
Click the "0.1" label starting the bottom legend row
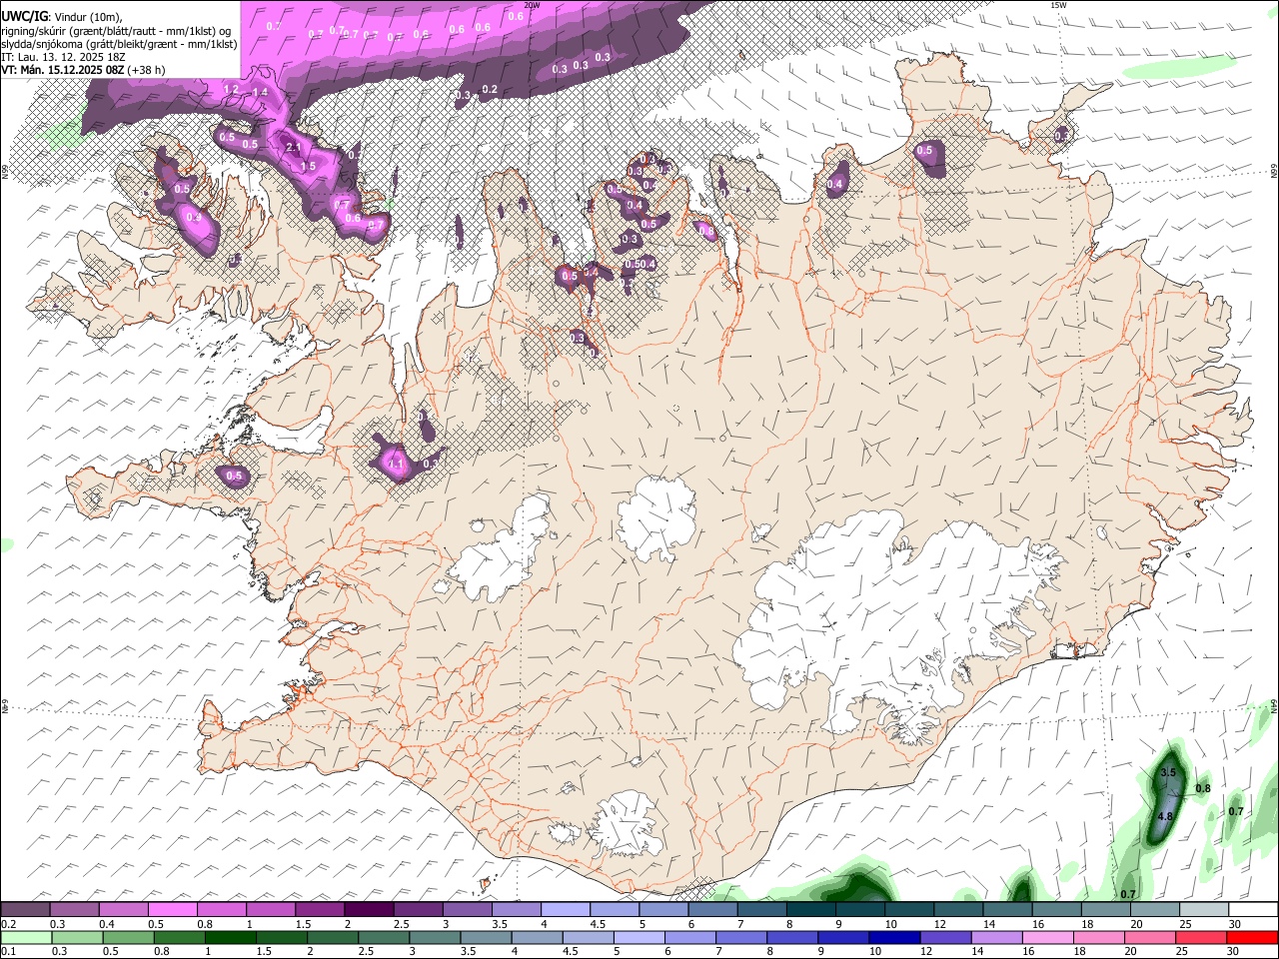(x=9, y=952)
